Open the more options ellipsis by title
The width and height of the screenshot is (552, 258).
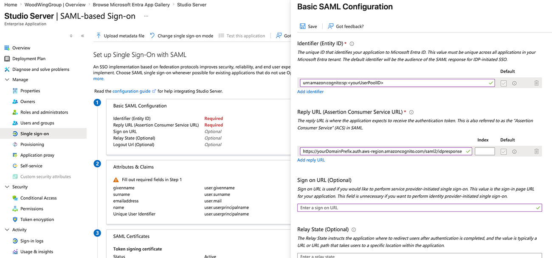[x=146, y=16]
